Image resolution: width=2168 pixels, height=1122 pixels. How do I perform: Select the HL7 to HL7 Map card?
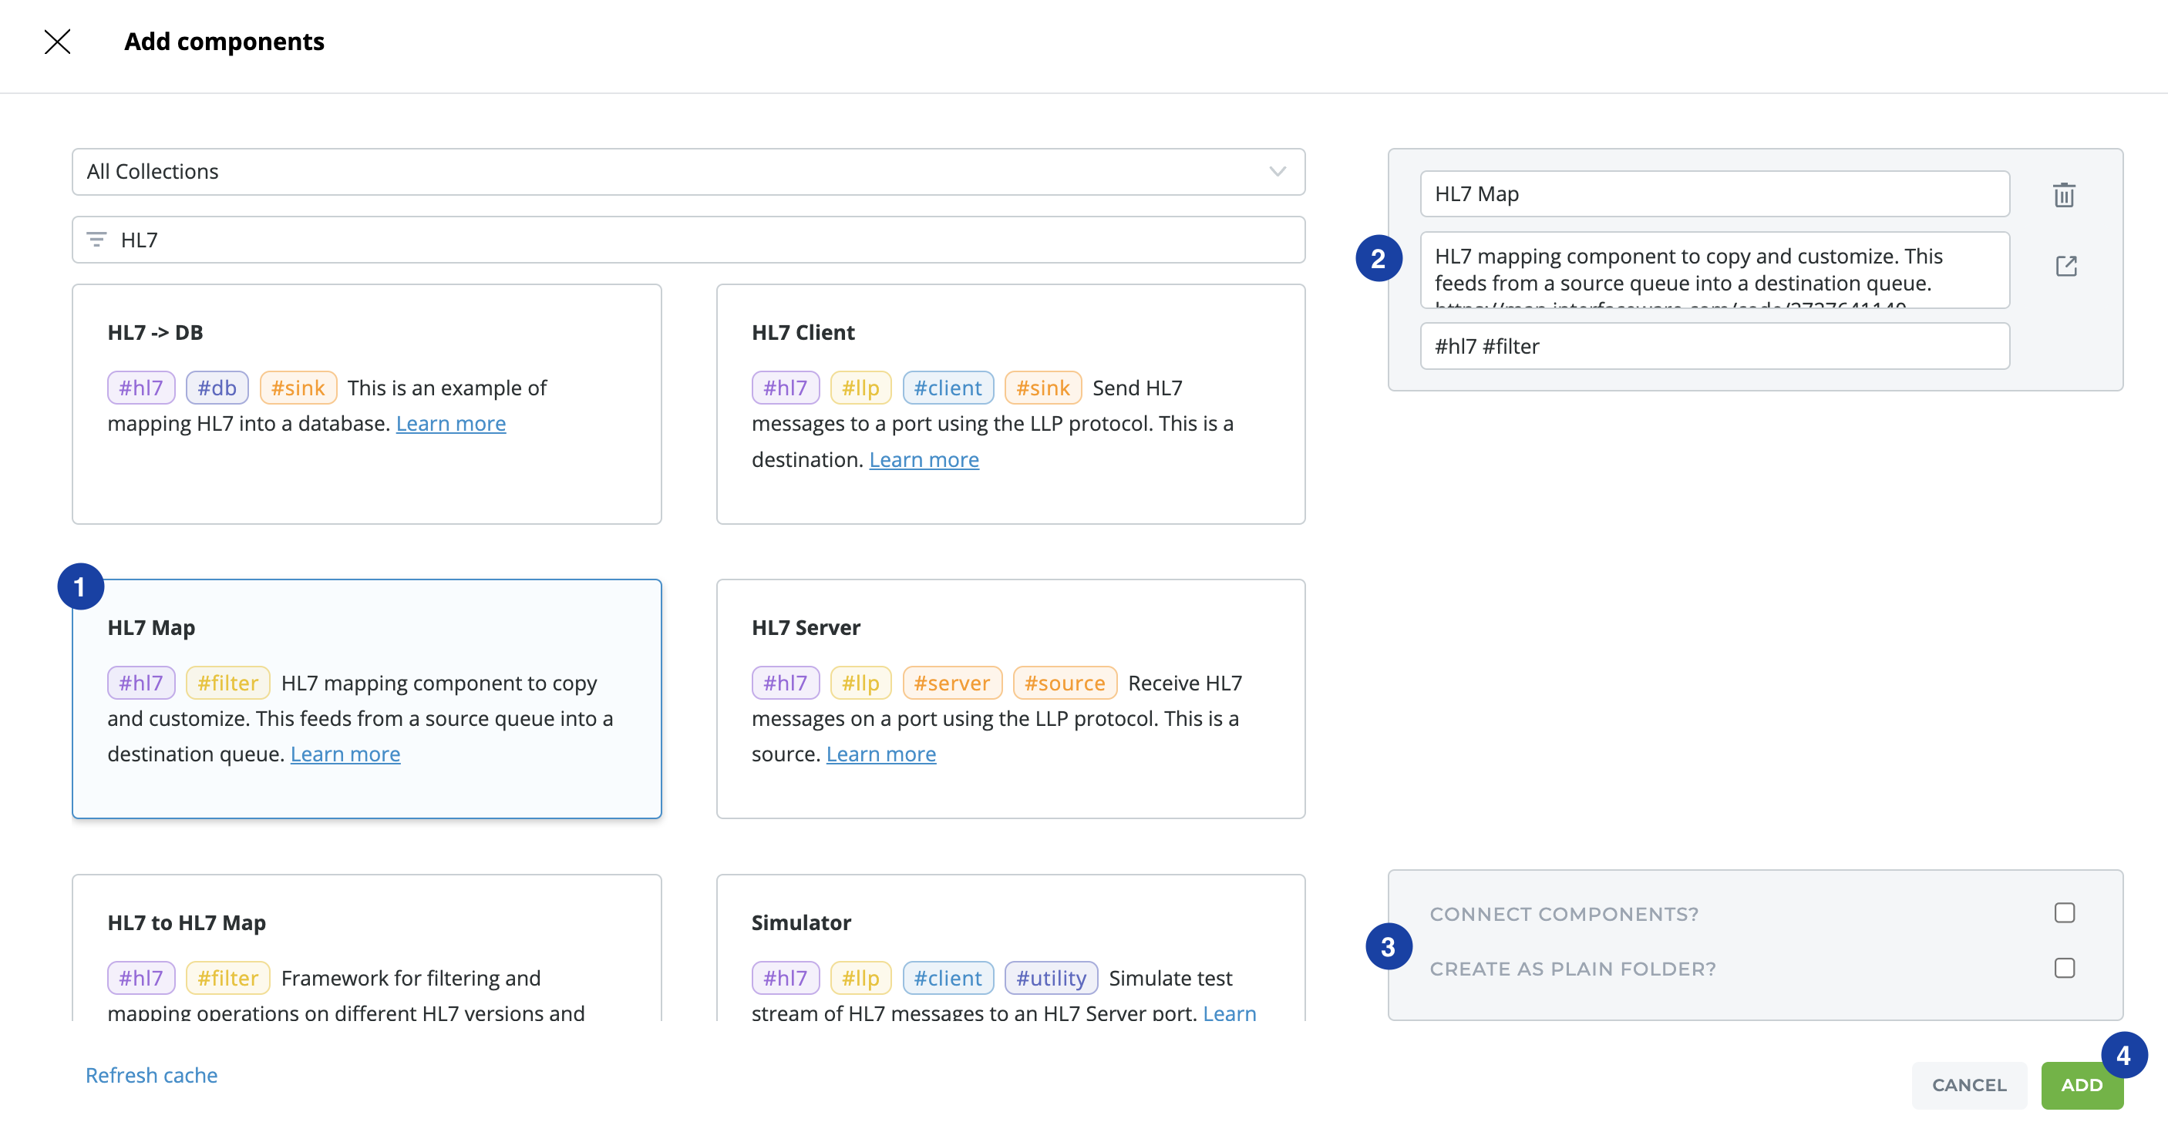click(366, 923)
